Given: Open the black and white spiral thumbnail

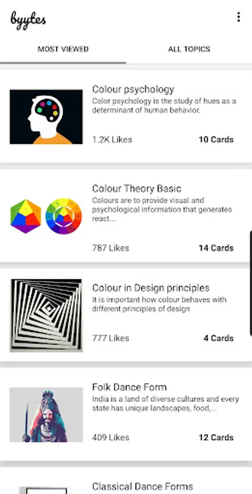Looking at the screenshot, I should pyautogui.click(x=46, y=316).
